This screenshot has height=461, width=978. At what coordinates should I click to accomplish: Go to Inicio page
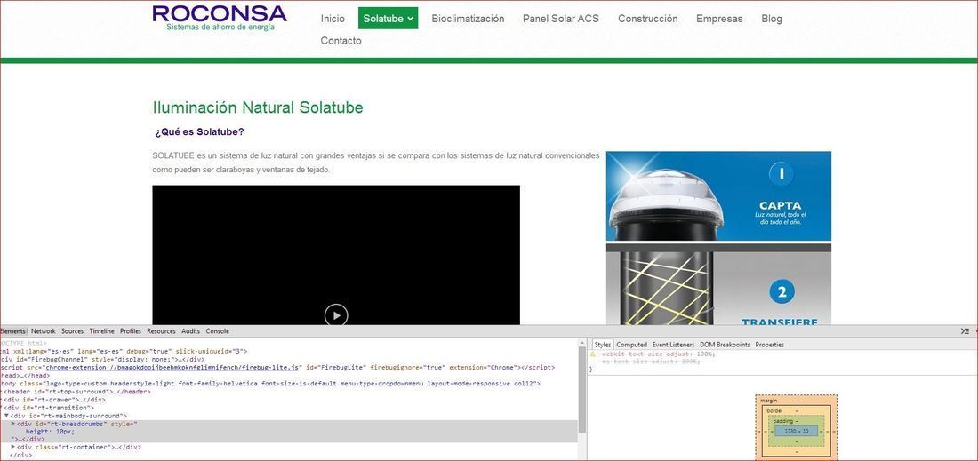coord(333,19)
